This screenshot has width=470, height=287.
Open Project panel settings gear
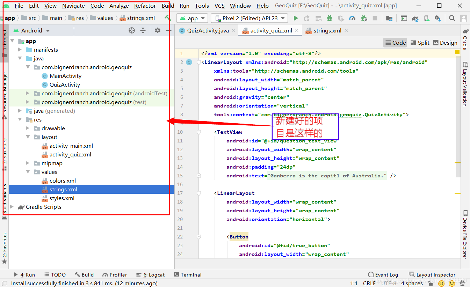click(158, 30)
